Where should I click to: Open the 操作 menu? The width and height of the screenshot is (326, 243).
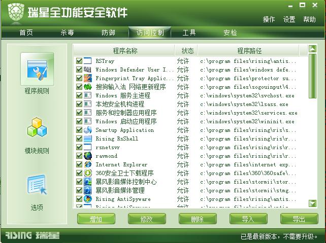coord(269,19)
